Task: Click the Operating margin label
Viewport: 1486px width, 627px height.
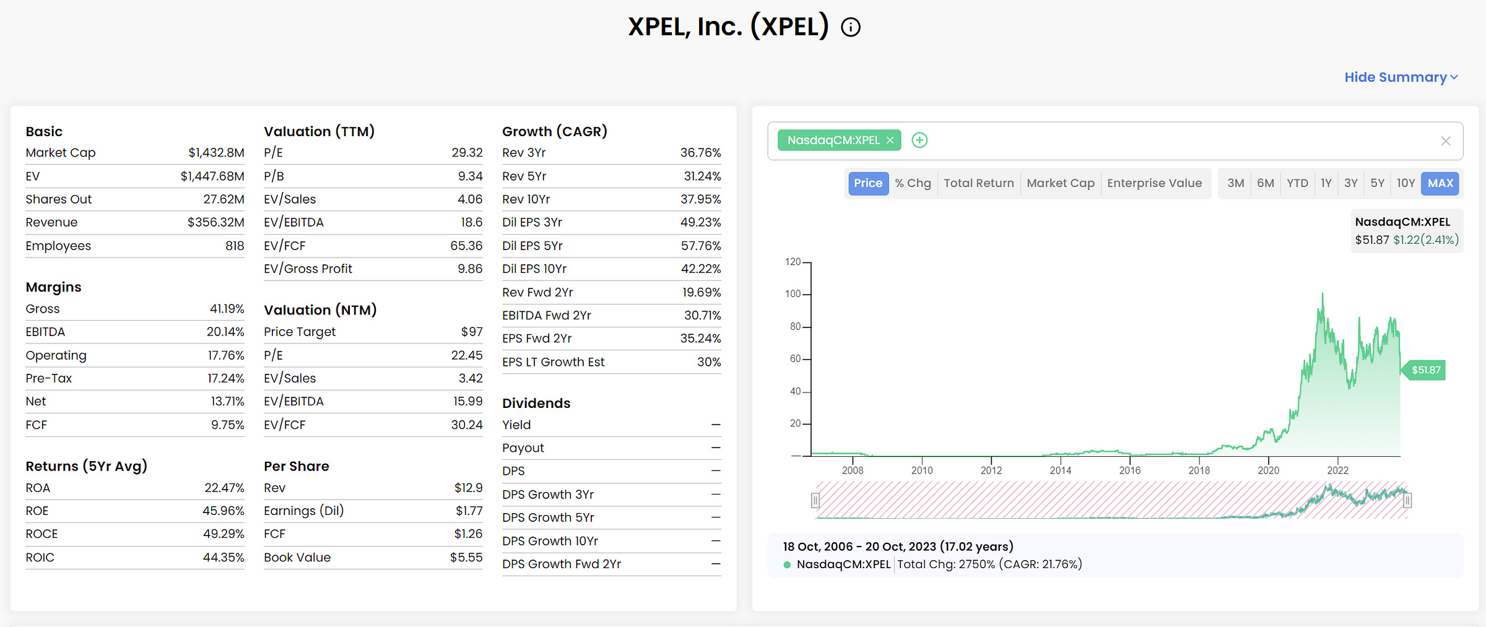Action: click(56, 355)
